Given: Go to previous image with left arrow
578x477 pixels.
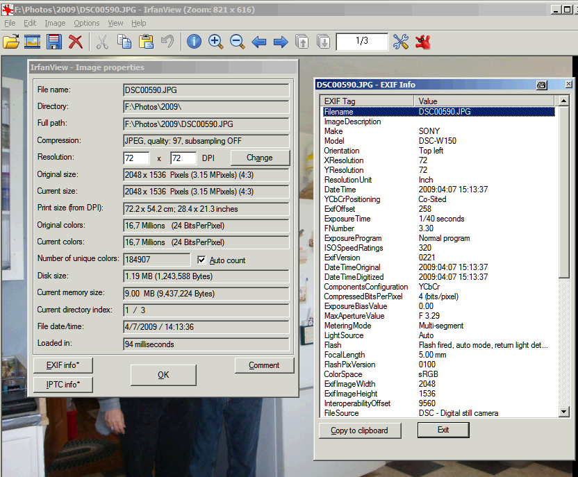Looking at the screenshot, I should [x=259, y=42].
